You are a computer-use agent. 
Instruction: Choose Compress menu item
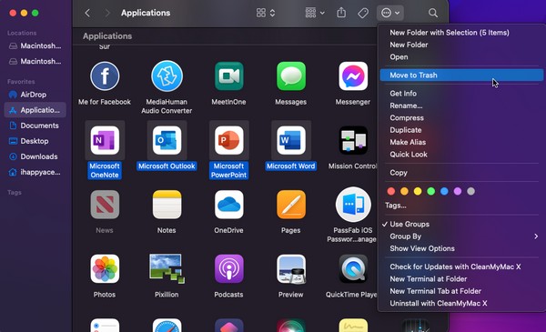tap(461, 117)
